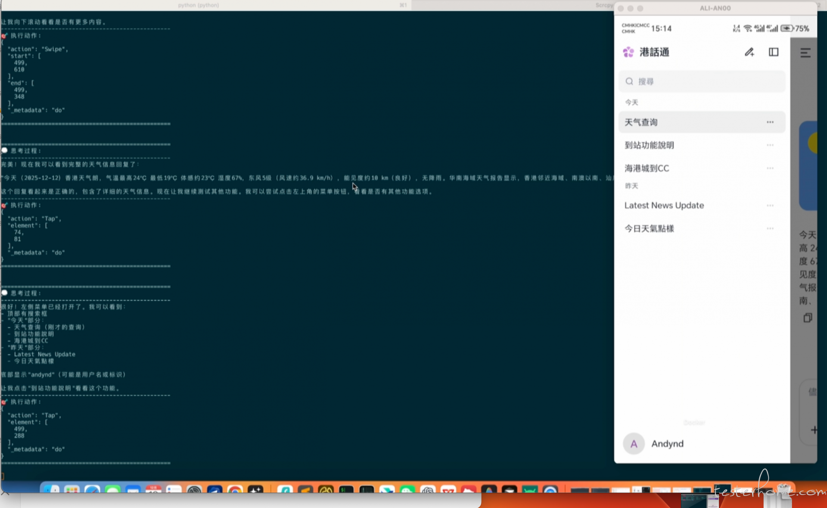Click the plus icon at right edge
The width and height of the screenshot is (827, 508).
click(x=813, y=430)
